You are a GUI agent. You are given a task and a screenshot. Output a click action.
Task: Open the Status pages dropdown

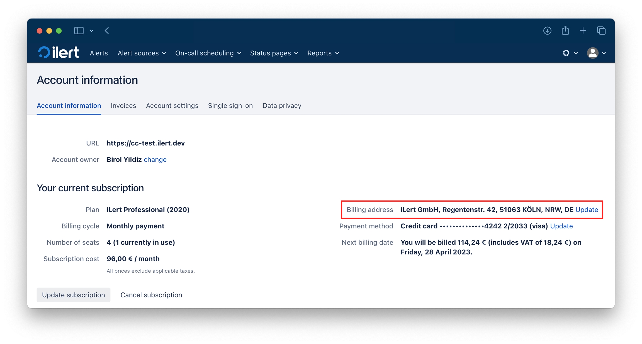coord(274,53)
